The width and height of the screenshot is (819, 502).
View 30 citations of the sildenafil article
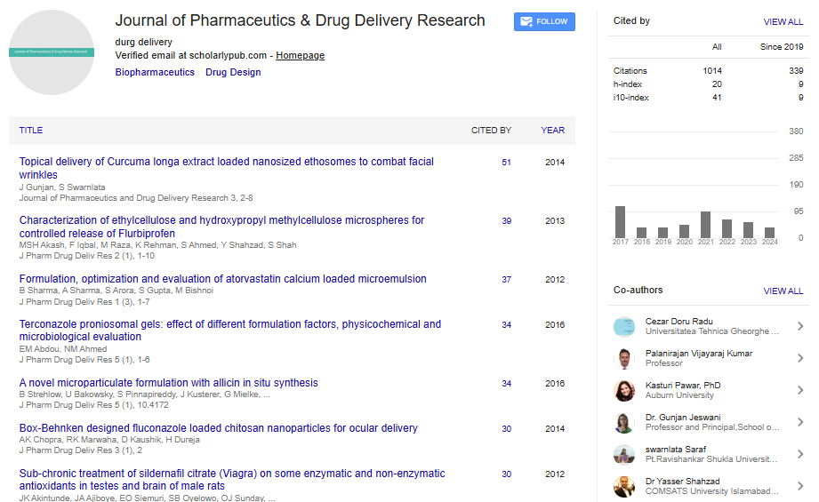[506, 474]
